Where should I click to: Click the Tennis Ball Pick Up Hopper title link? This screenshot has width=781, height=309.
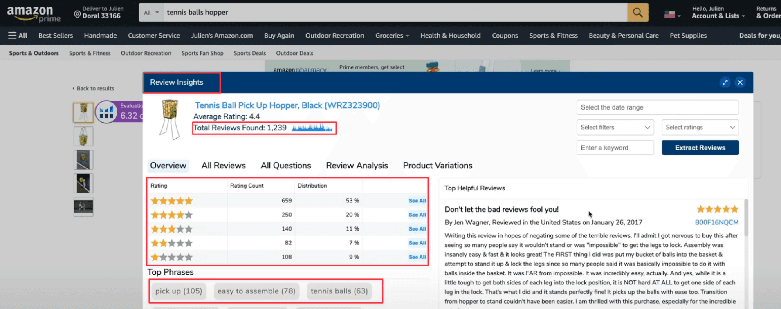287,105
